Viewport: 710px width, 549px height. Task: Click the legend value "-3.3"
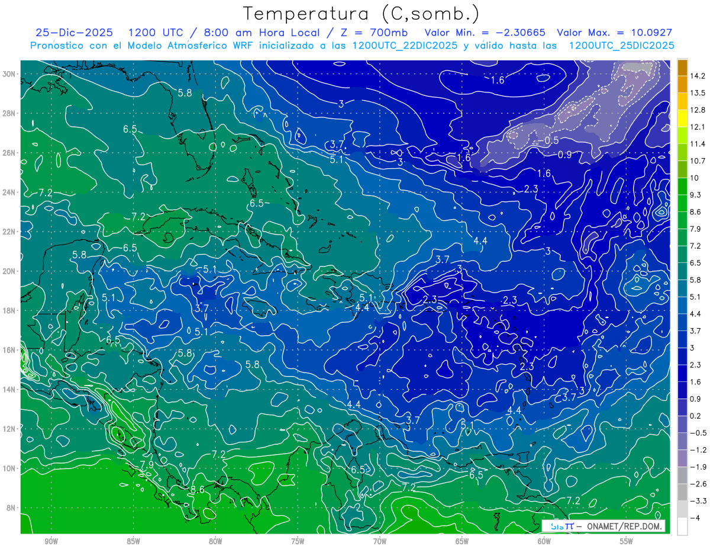point(698,501)
